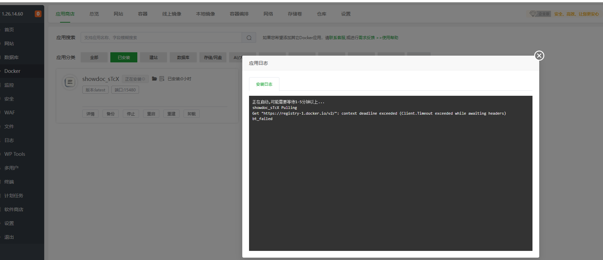Viewport: 603px width, 260px height.
Task: Click the orange notification count badge
Action: (x=38, y=14)
